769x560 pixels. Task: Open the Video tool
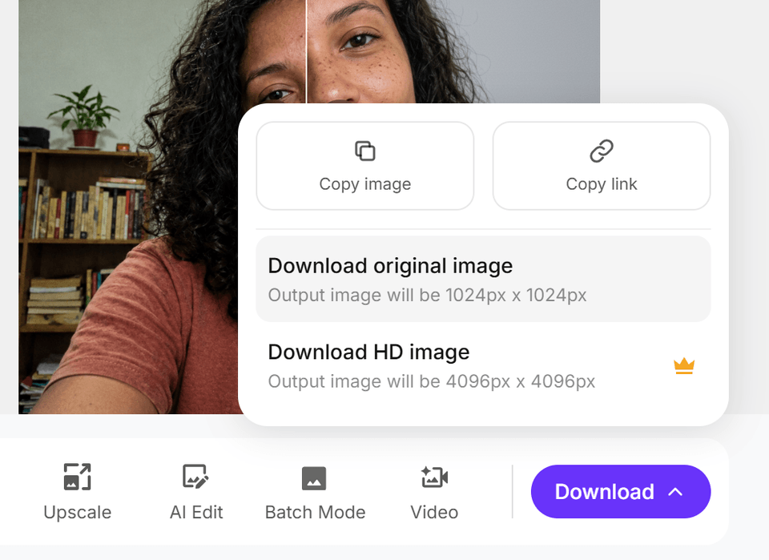click(434, 491)
